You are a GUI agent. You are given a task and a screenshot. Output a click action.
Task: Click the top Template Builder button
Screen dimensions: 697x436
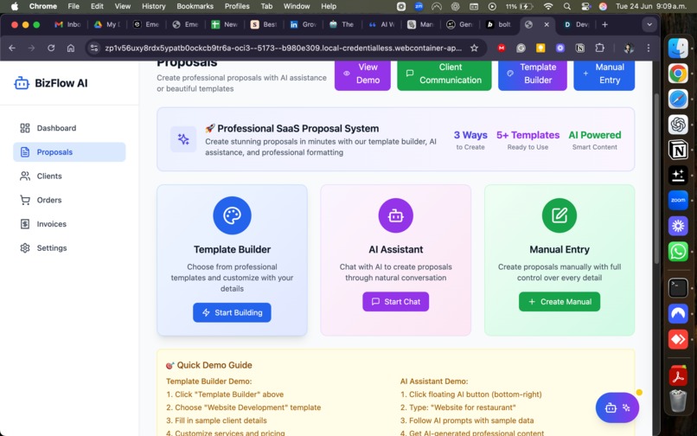532,74
